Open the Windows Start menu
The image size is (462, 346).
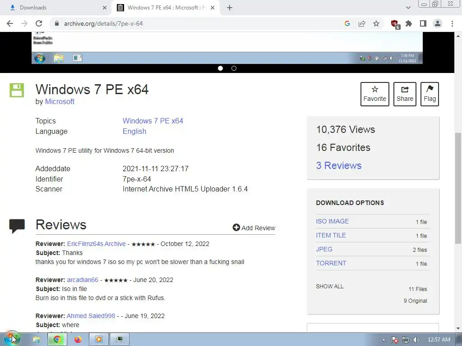(12, 340)
